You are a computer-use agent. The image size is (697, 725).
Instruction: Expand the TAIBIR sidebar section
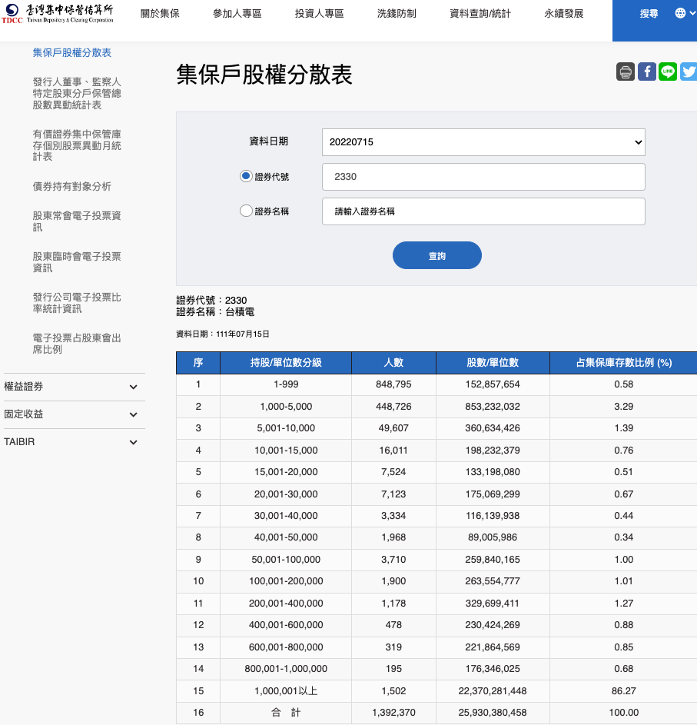(x=74, y=442)
